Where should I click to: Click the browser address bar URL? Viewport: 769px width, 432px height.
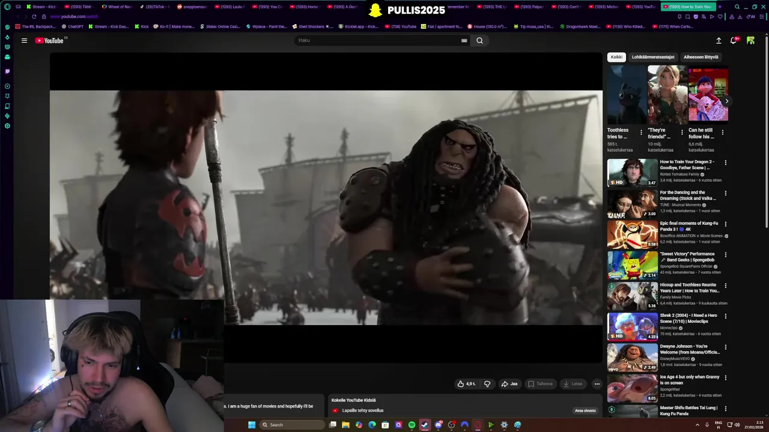(74, 17)
